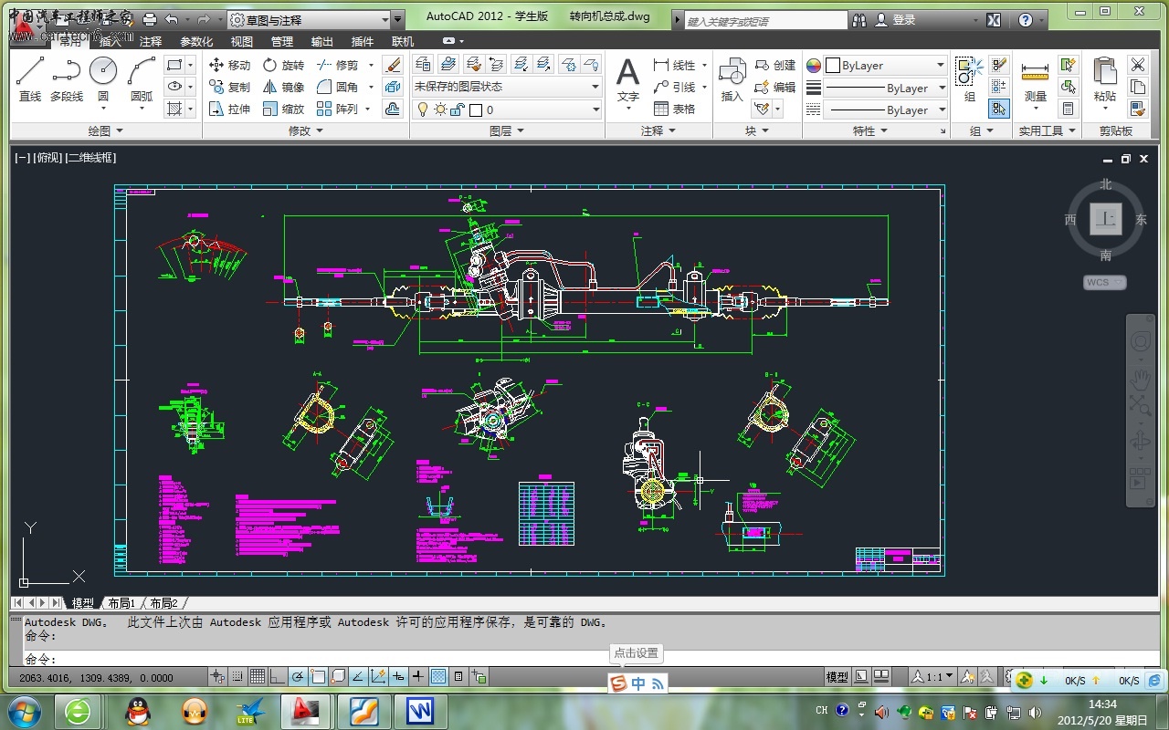Viewport: 1169px width, 730px height.
Task: Click the color wheel icon in 特性 panel
Action: pyautogui.click(x=813, y=66)
